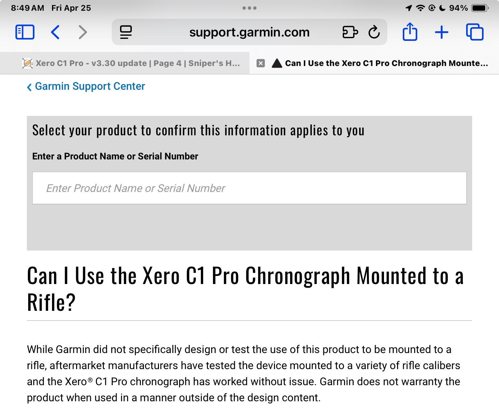Viewport: 499px width, 417px height.
Task: Click the back chevron beside Garmin Support Center
Action: [x=30, y=87]
